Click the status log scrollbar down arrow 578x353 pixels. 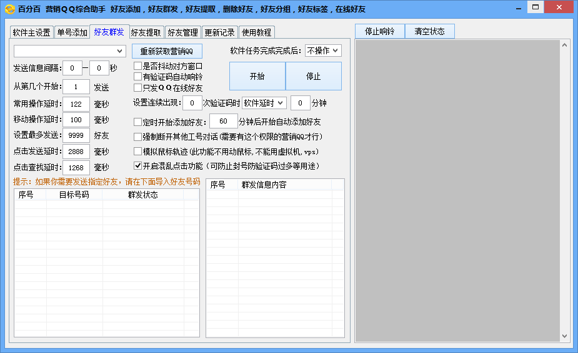tap(564, 336)
